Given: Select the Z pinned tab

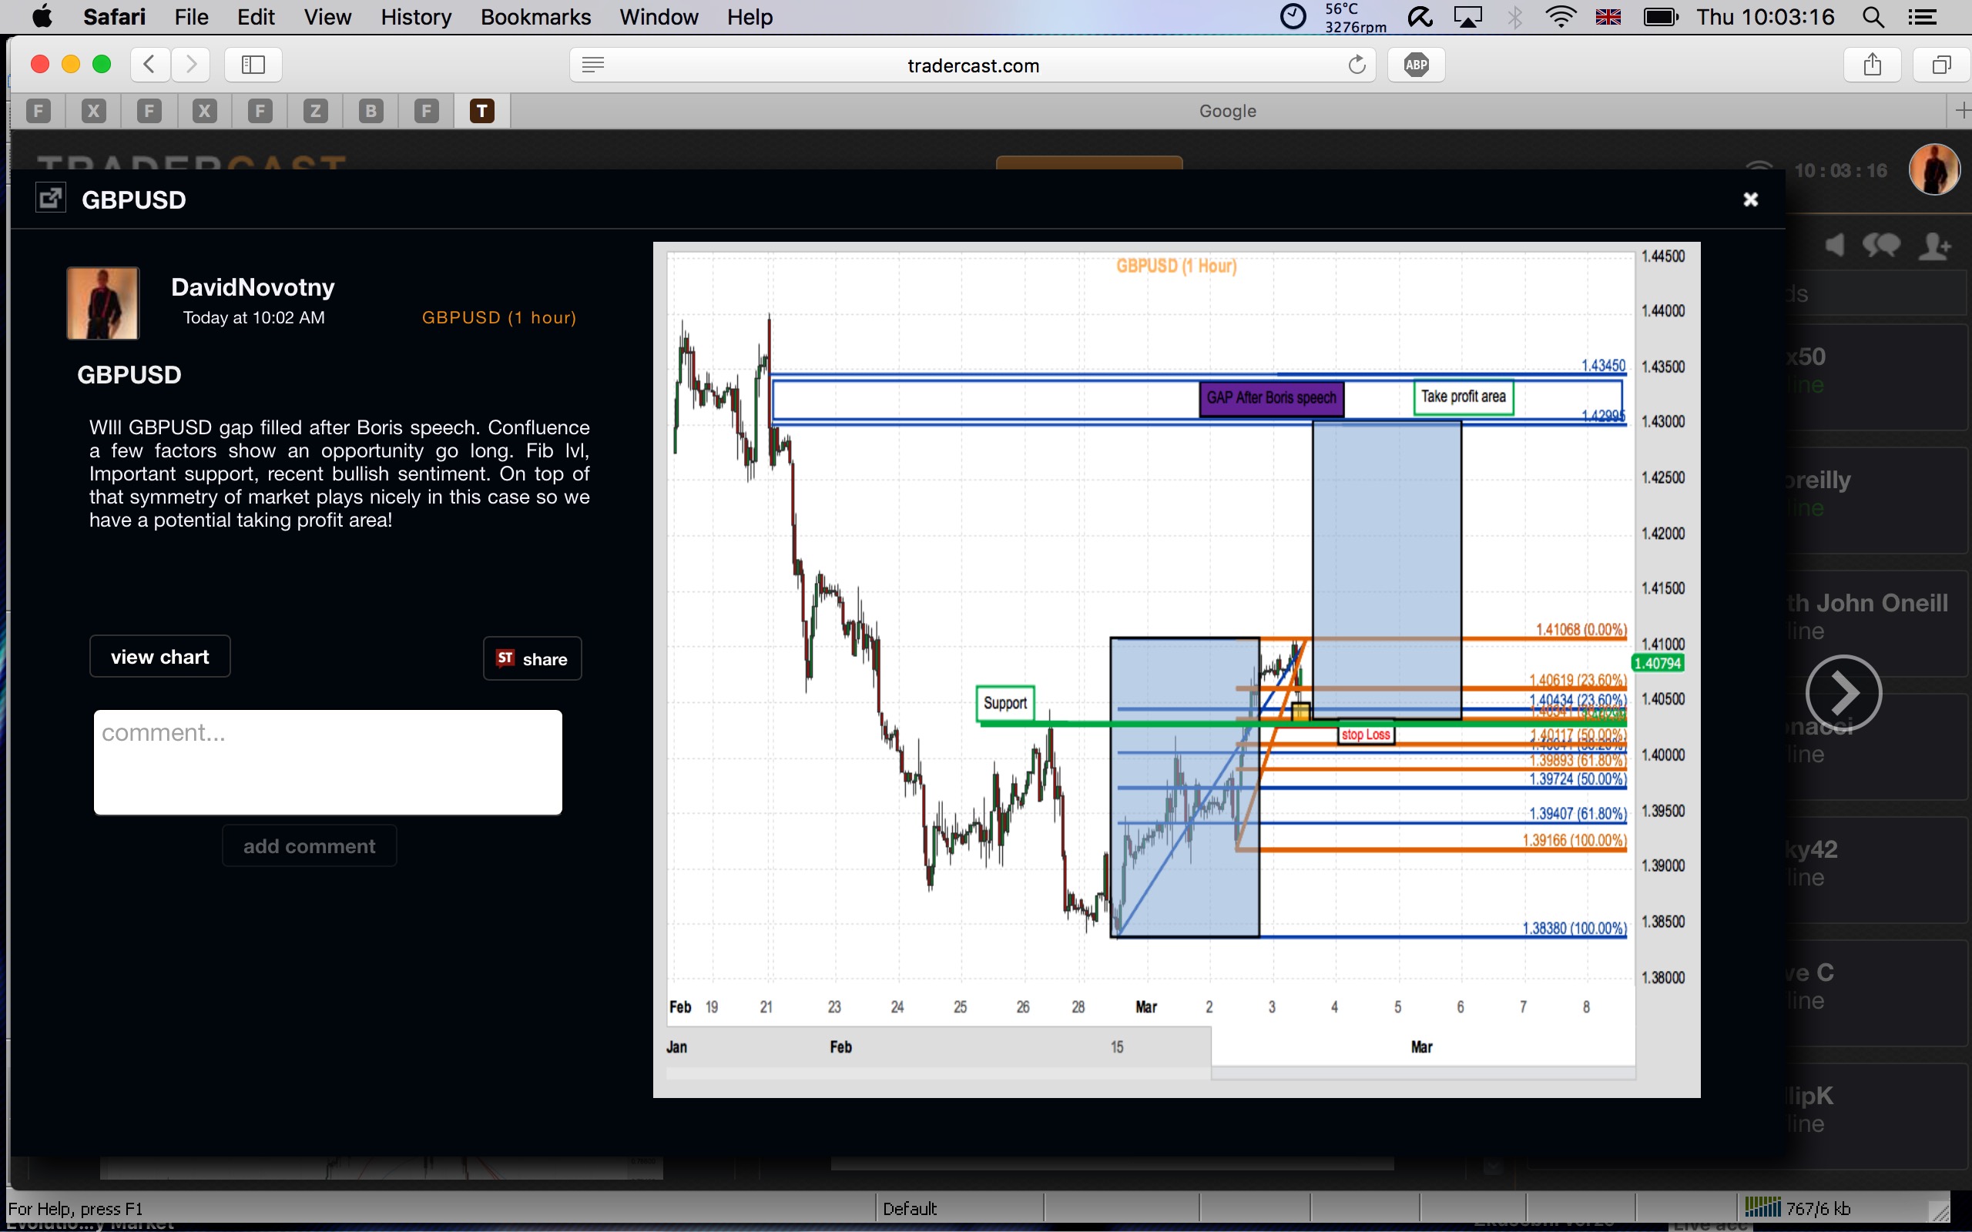Looking at the screenshot, I should tap(315, 111).
